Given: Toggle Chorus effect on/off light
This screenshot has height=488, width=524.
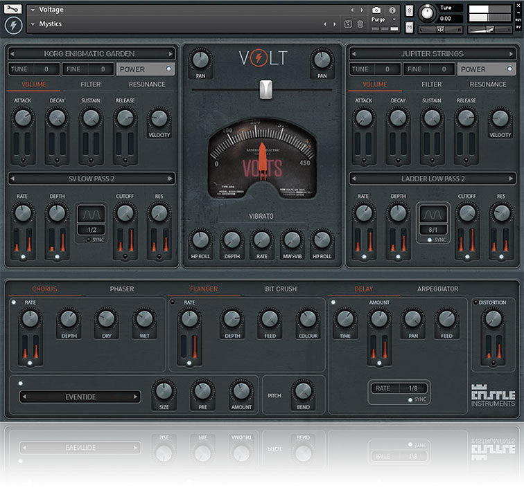Looking at the screenshot, I should click(14, 302).
